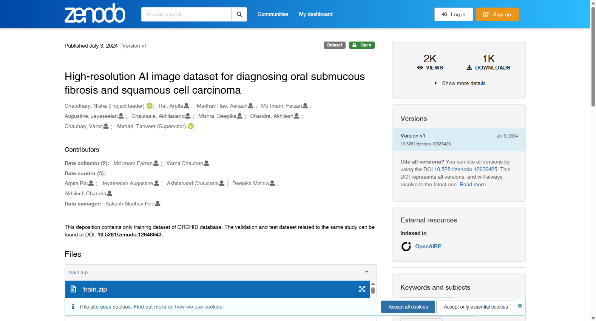Click Accept all cookies button
Screen dimensions: 596x321
[408, 307]
